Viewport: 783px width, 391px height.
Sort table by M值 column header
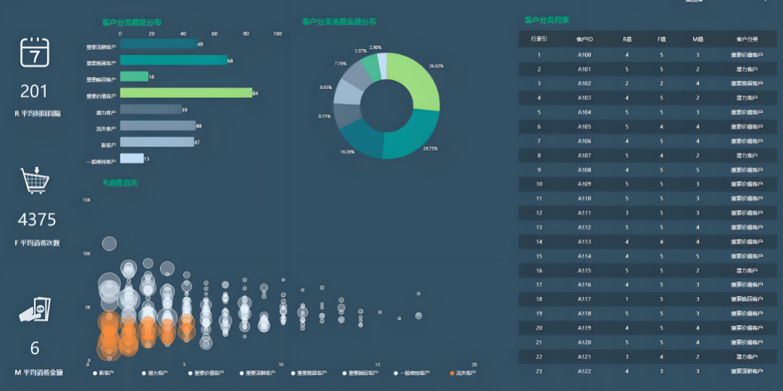pos(697,39)
